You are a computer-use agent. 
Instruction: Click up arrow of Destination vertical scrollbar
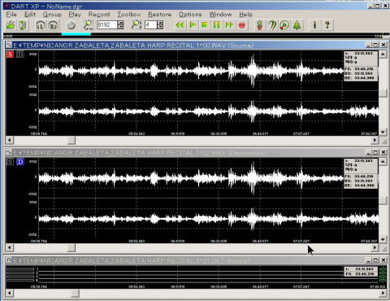(x=383, y=162)
